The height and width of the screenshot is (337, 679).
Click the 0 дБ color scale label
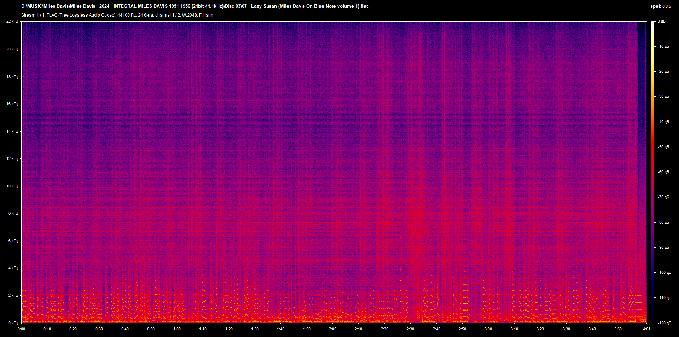[x=662, y=22]
